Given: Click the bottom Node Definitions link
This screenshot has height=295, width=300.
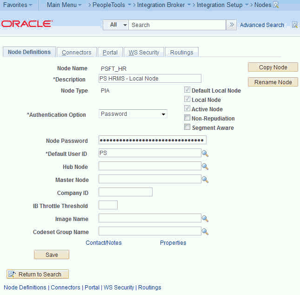Looking at the screenshot, I should pos(25,288).
